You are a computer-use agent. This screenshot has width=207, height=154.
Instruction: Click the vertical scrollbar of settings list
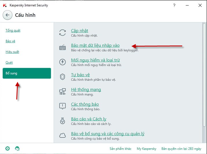pos(204,75)
